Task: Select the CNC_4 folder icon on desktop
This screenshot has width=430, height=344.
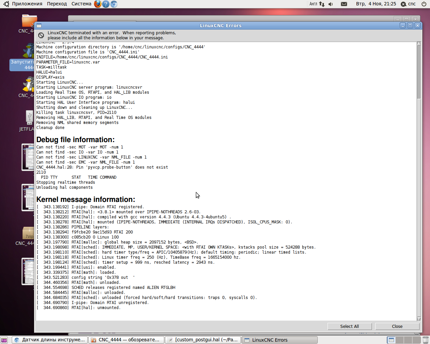Action: [28, 24]
